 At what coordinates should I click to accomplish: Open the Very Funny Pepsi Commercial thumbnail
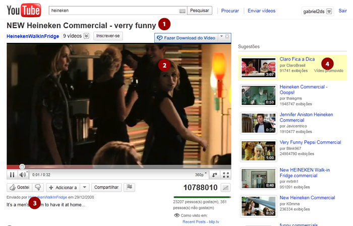coord(258,151)
